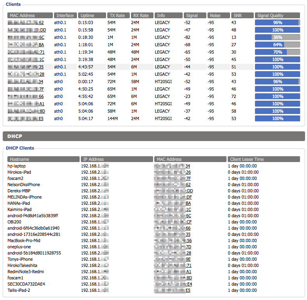Click the Signal Quality column header

pos(277,16)
